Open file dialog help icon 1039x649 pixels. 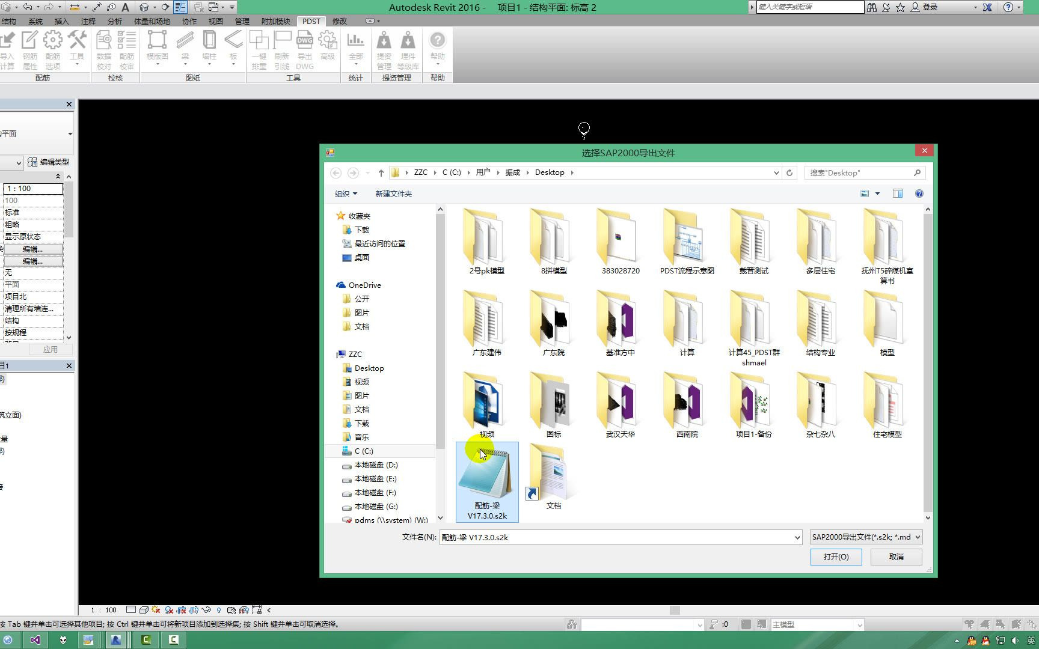[919, 193]
